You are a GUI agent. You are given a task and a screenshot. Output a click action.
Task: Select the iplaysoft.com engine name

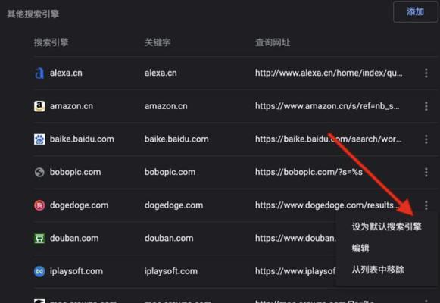76,272
